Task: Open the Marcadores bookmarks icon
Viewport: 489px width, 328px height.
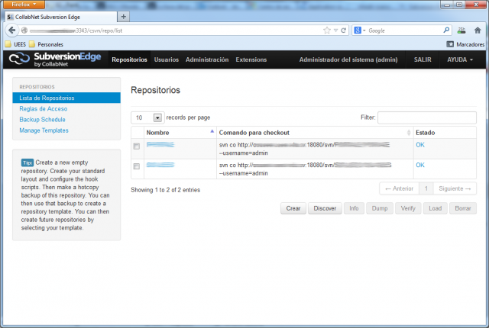Action: [450, 44]
